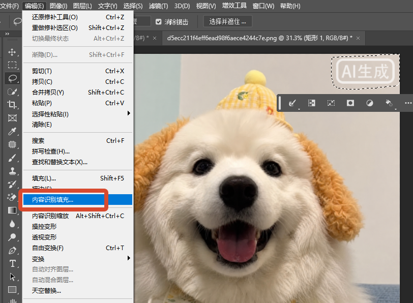Open the 3D menu
Viewport: 413px width, 303px height.
[182, 6]
